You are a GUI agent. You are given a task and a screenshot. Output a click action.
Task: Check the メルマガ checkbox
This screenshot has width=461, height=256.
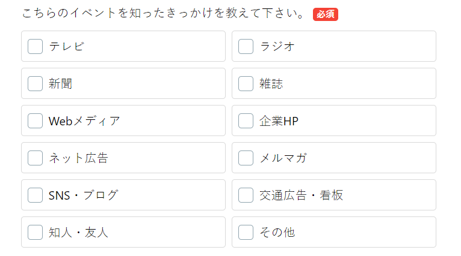coord(246,158)
